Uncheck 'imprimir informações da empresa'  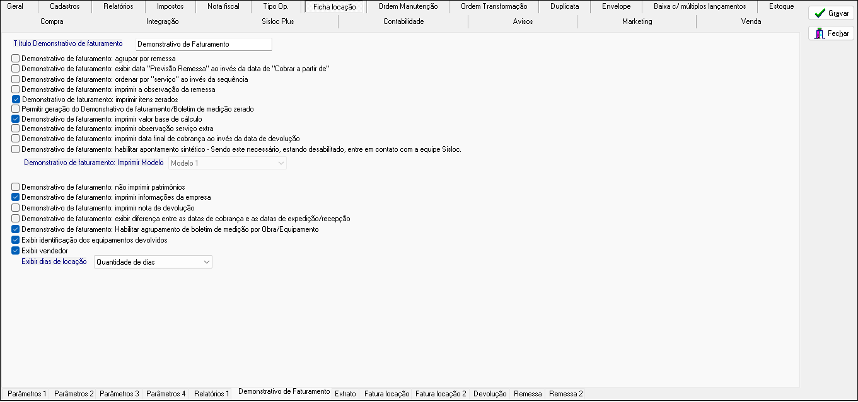16,197
